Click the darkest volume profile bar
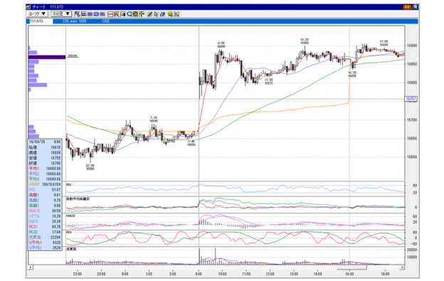Screen dimensions: 444x281 click(47, 57)
